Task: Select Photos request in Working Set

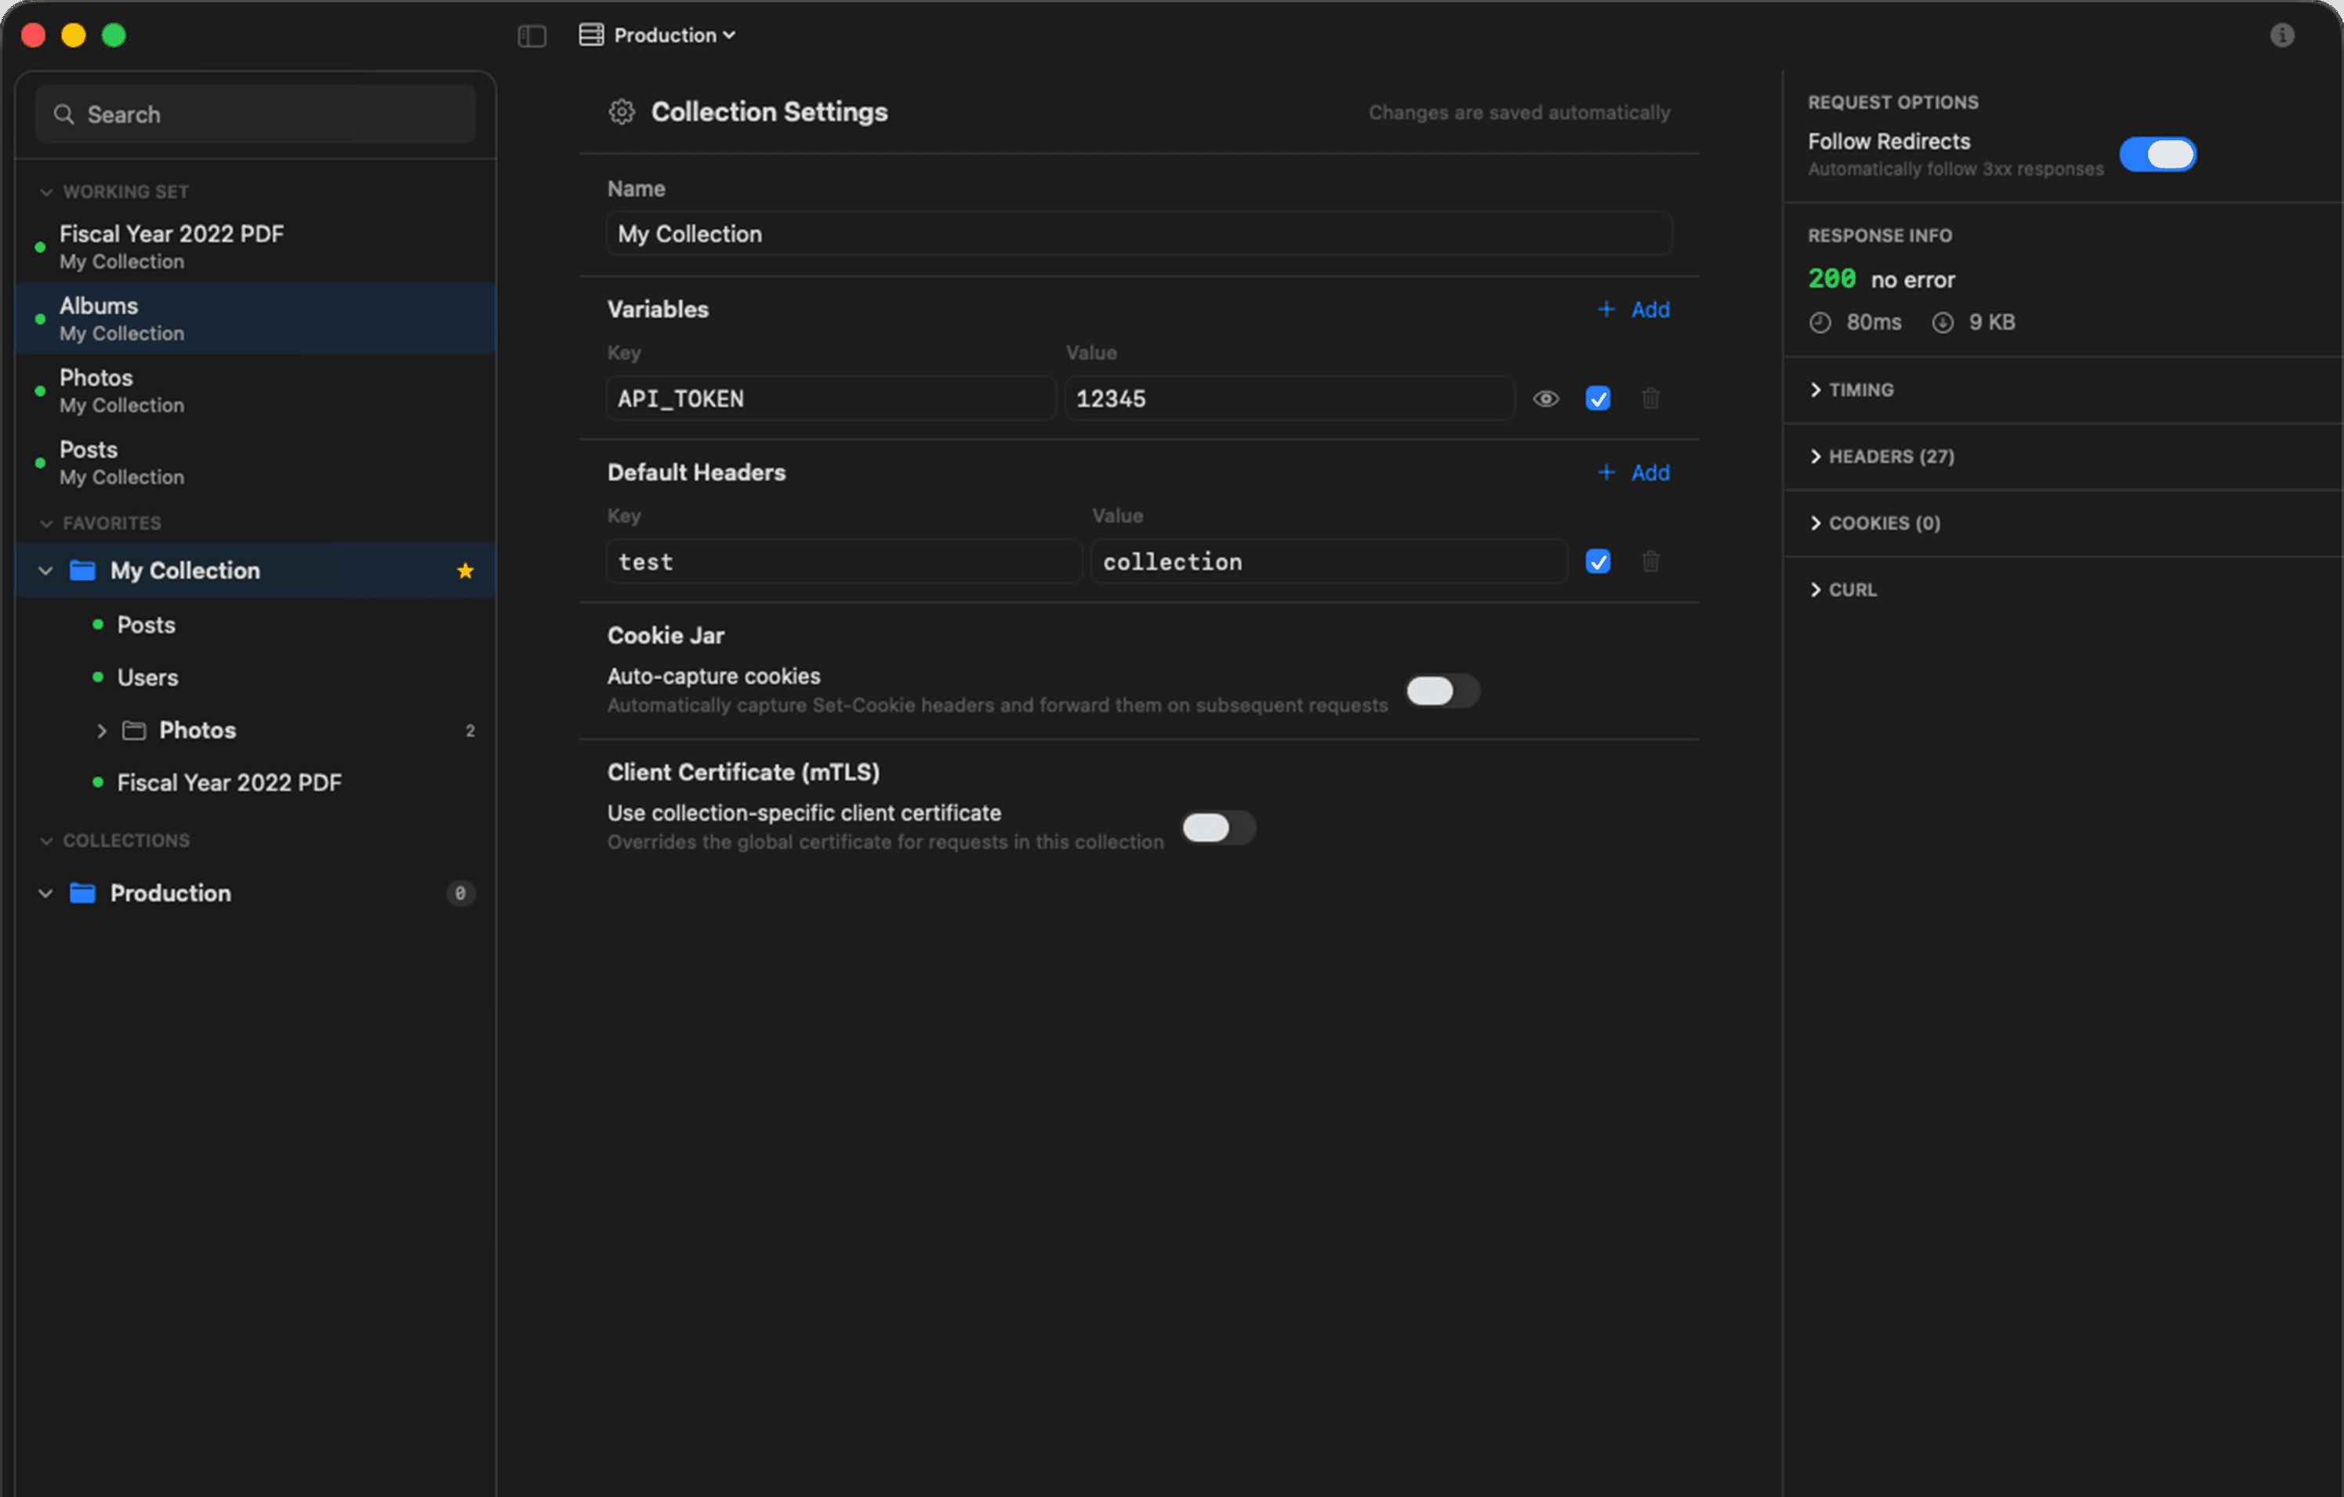Action: point(255,390)
